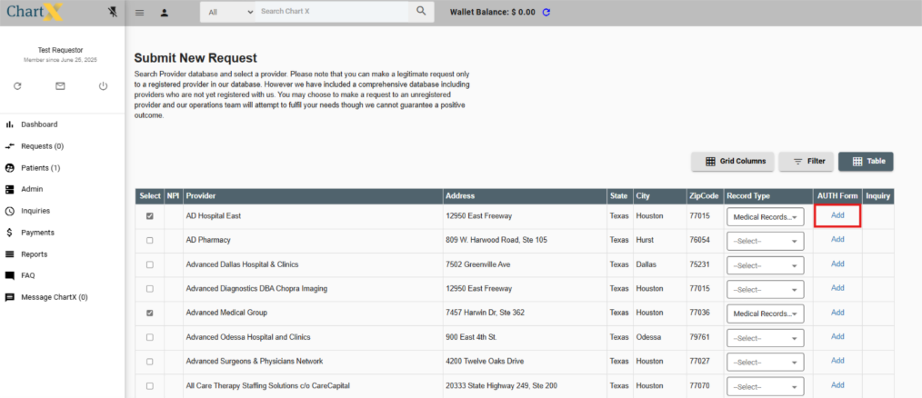922x398 pixels.
Task: Add AUTH form for Advanced Surgeons & Physicians
Action: [837, 361]
